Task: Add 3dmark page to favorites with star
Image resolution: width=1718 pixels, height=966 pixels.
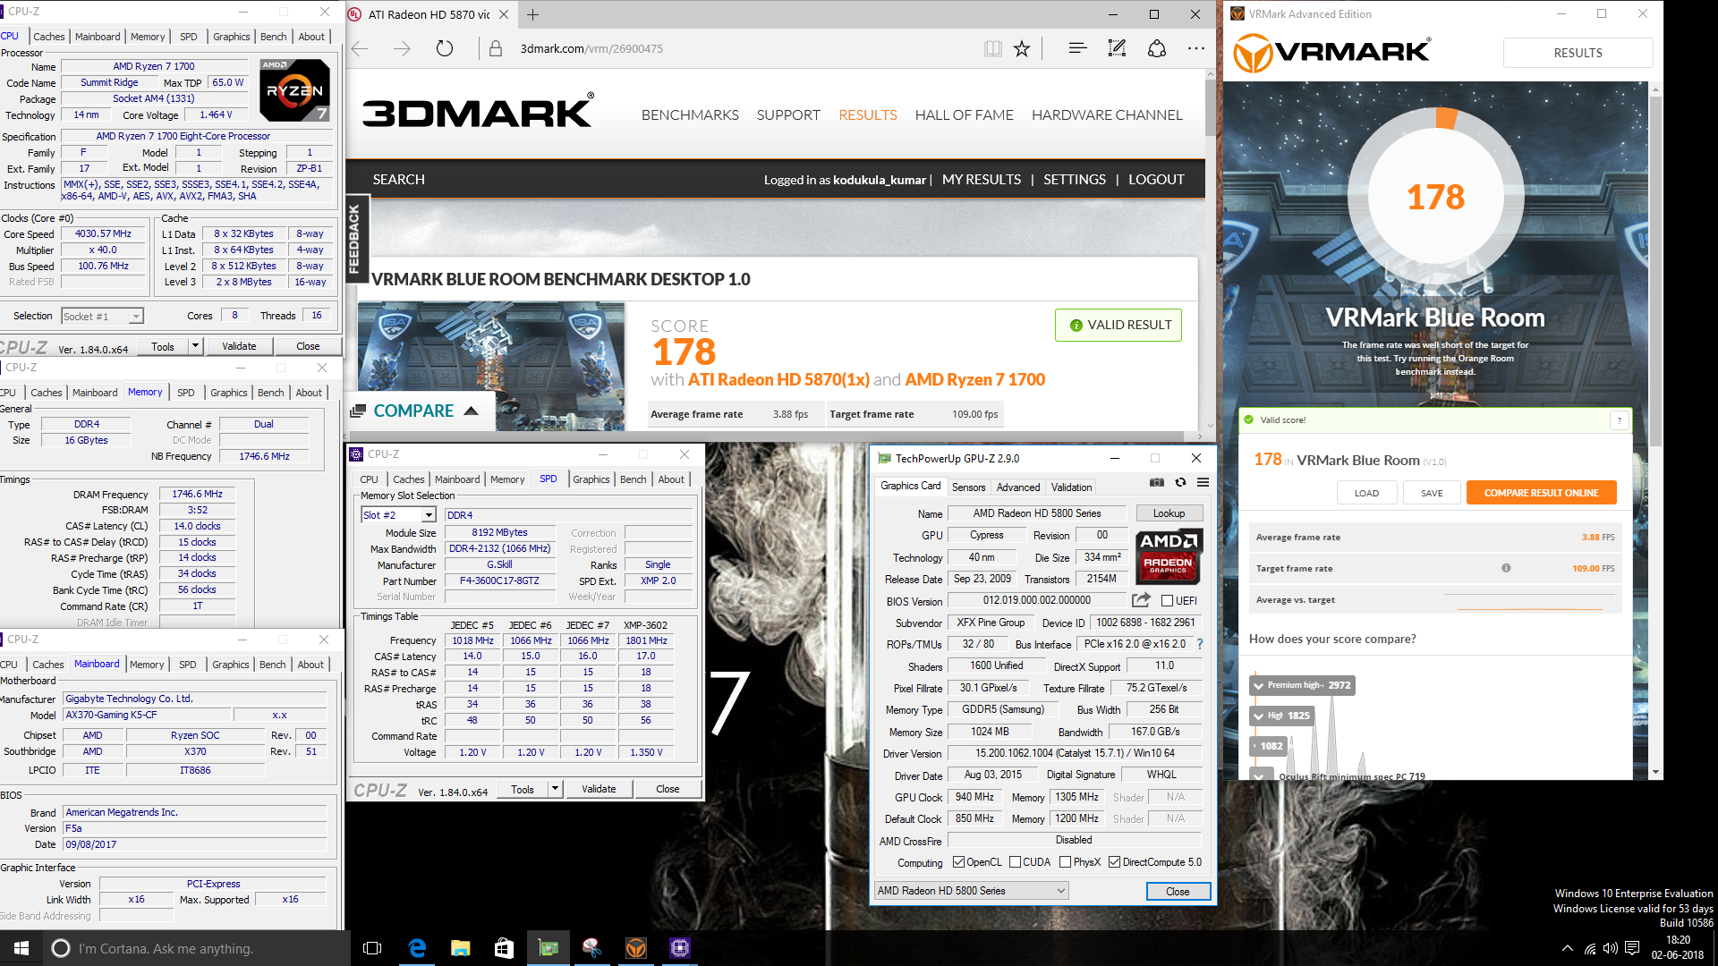Action: coord(1022,49)
